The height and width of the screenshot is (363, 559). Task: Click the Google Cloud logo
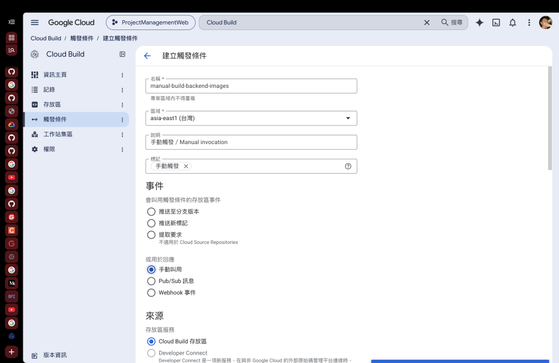pyautogui.click(x=72, y=22)
